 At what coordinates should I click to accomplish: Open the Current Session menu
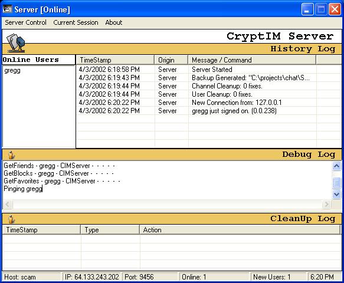click(x=76, y=22)
